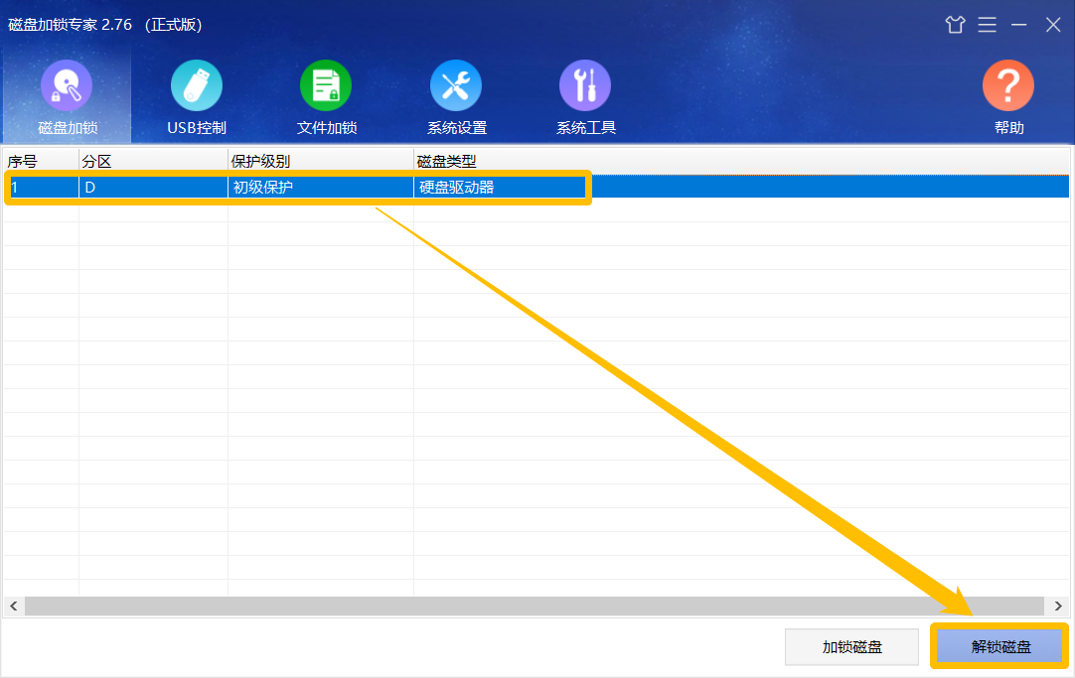1075x678 pixels.
Task: Click the 初级保护 cell in the list
Action: pos(321,187)
